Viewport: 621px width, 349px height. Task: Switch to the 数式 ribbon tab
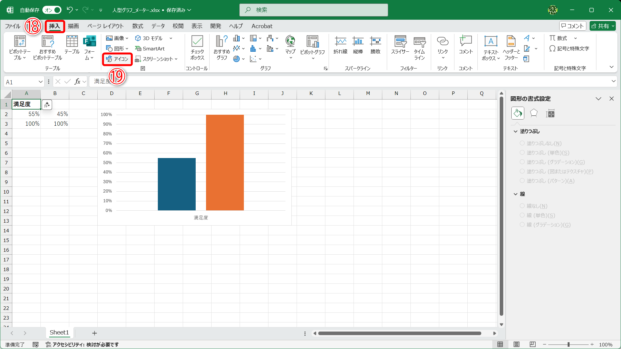(137, 26)
